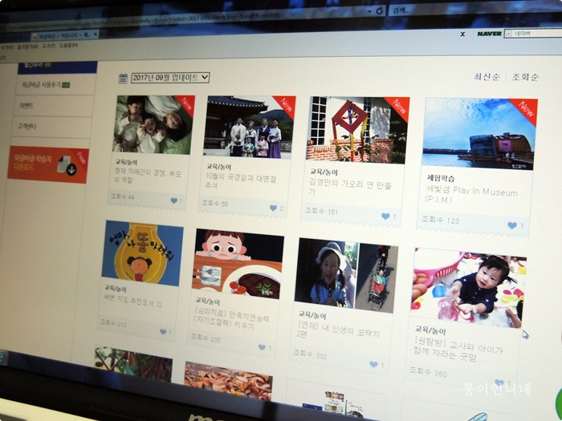Like the post with 조회수 332 via heart
This screenshot has height=421, width=562.
[373, 364]
